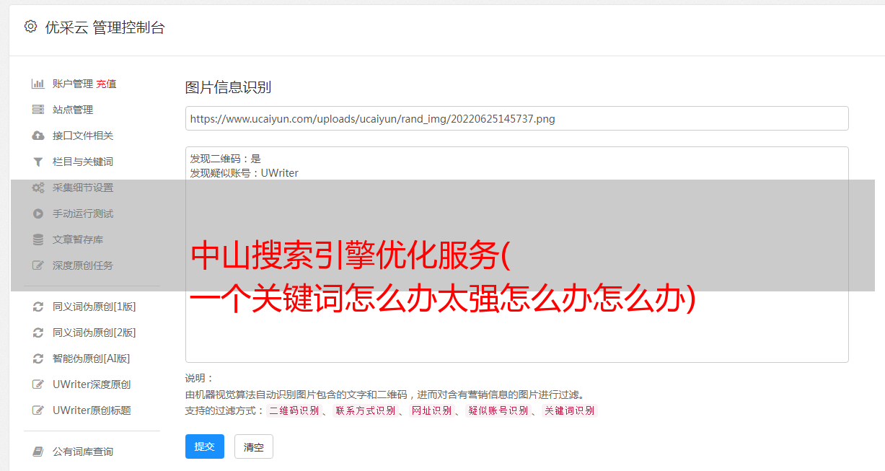The height and width of the screenshot is (471, 885).
Task: Click the 疑似账号识别 filter tag
Action: [x=498, y=410]
